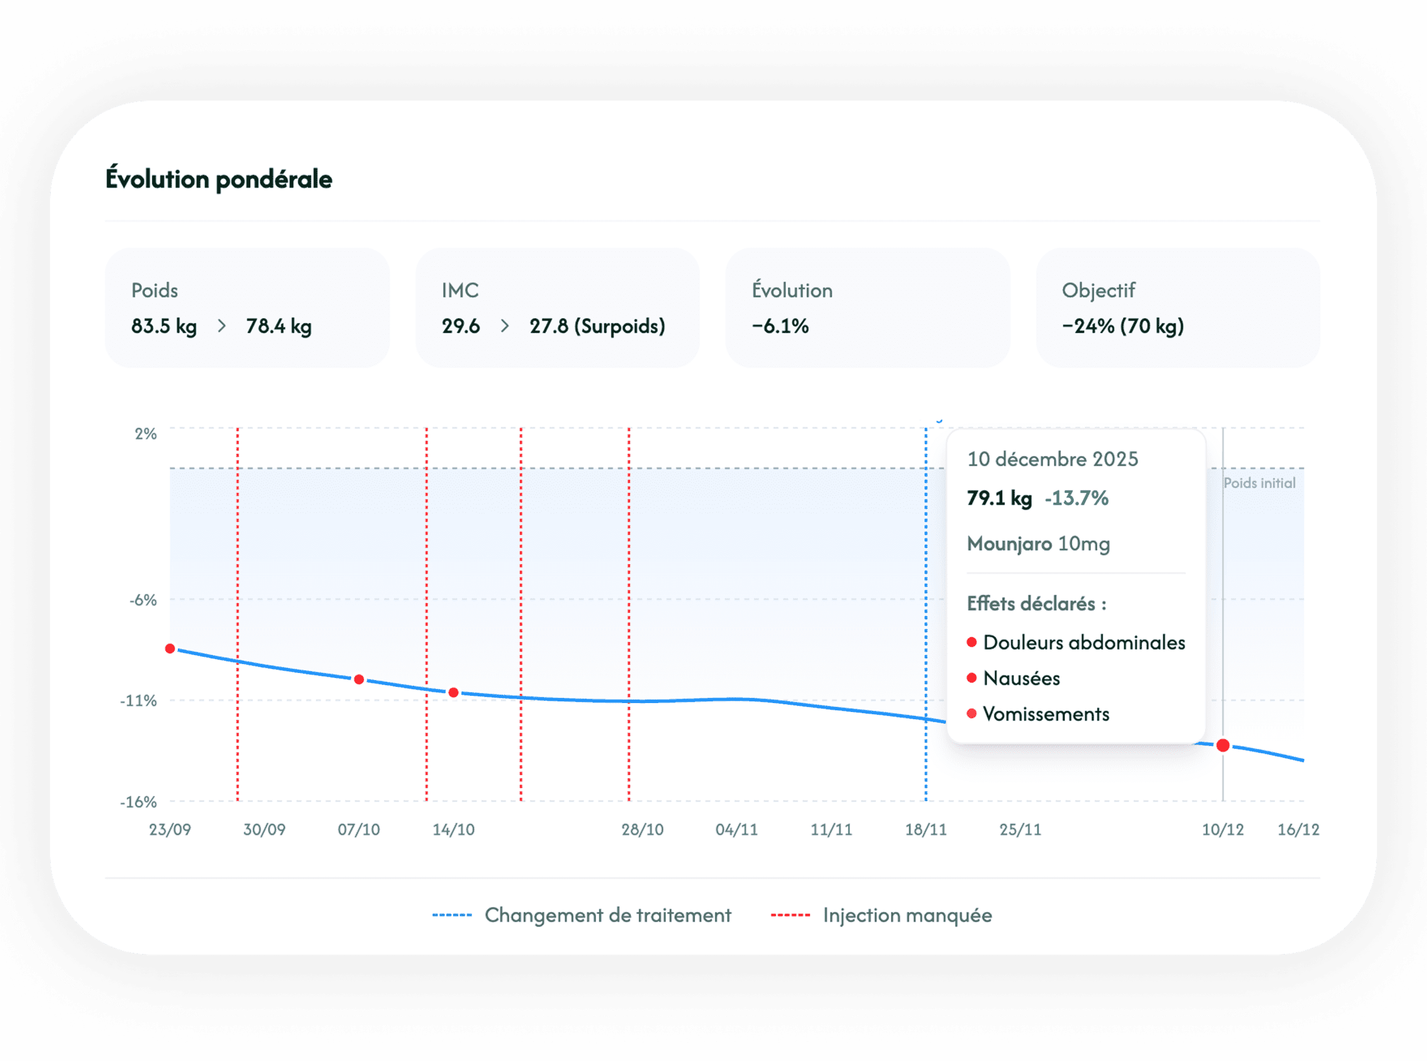Click the IMC summary card
This screenshot has height=1061, width=1427.
point(557,308)
